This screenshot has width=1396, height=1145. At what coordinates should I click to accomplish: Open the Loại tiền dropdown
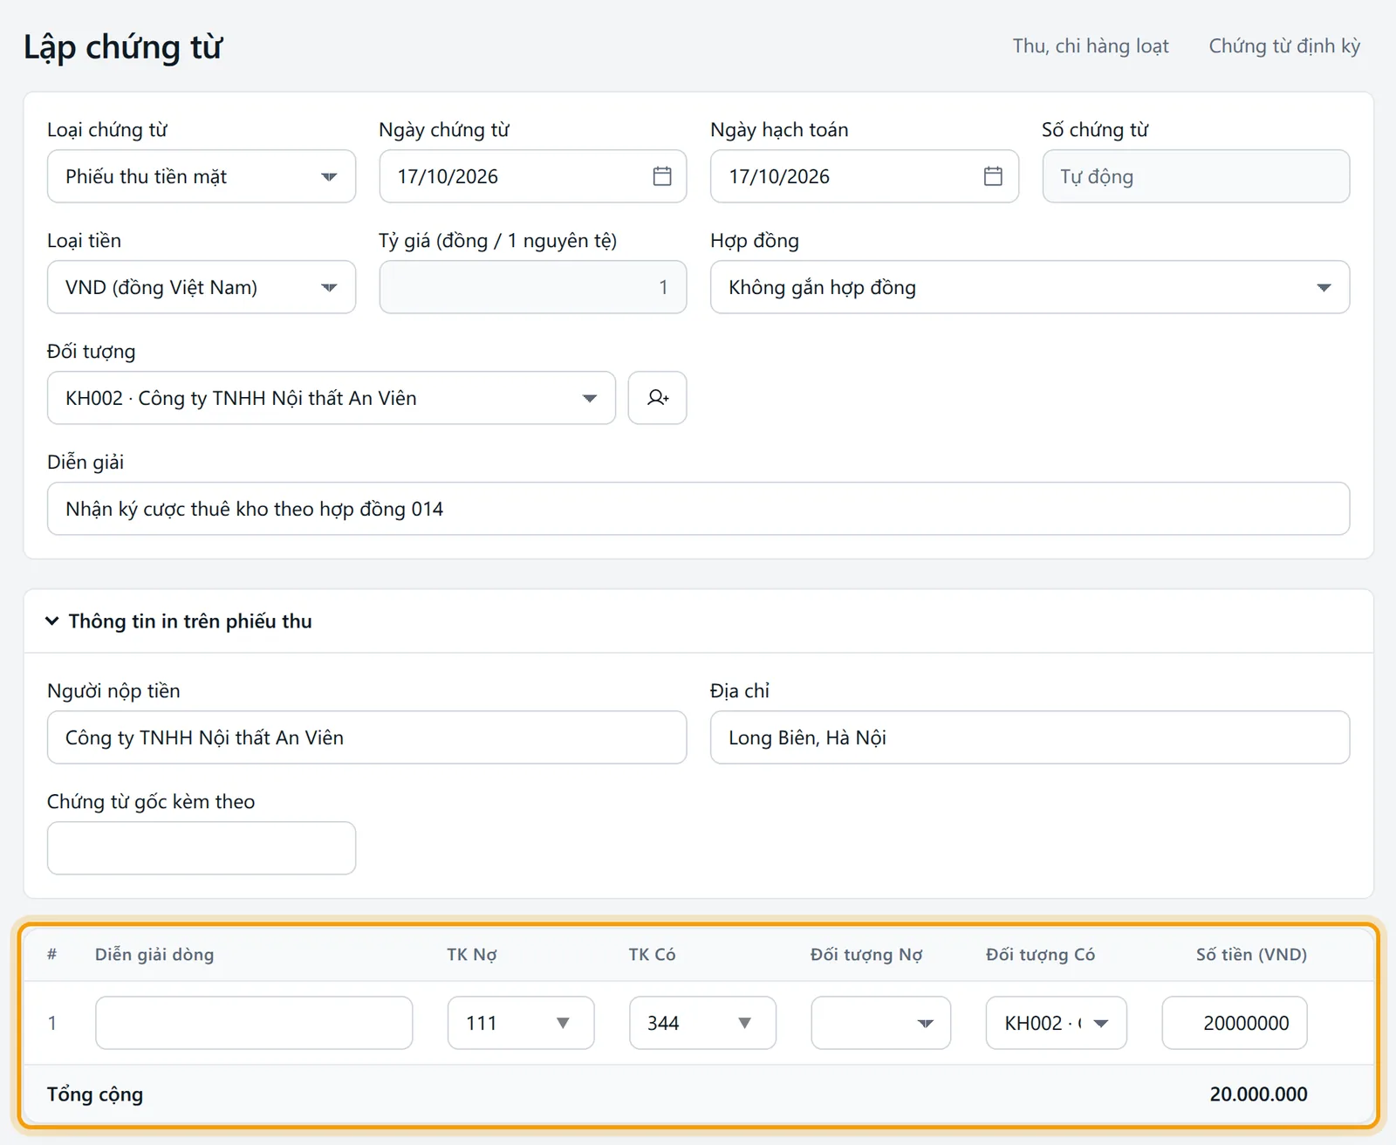(202, 287)
